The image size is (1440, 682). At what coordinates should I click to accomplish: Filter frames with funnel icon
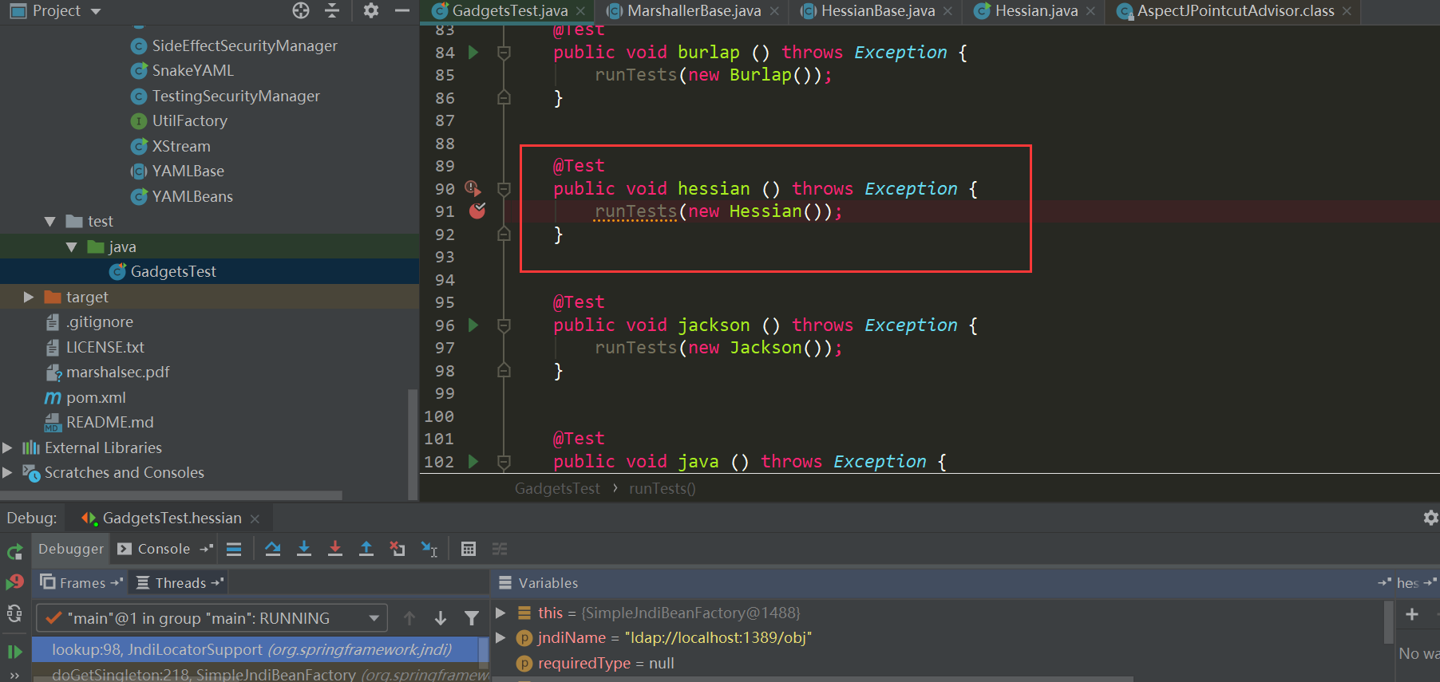(472, 618)
